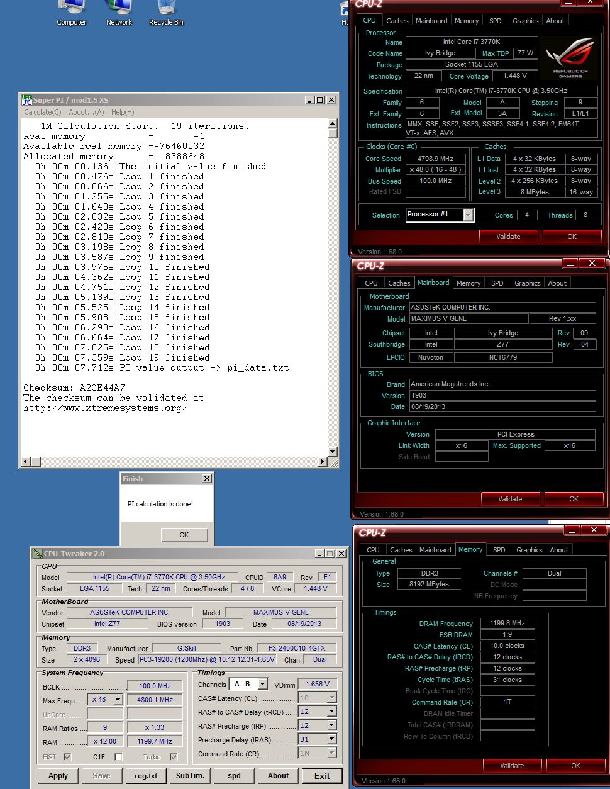Image resolution: width=610 pixels, height=789 pixels.
Task: Click the CPU-Tweaker title bar icon
Action: coord(37,554)
